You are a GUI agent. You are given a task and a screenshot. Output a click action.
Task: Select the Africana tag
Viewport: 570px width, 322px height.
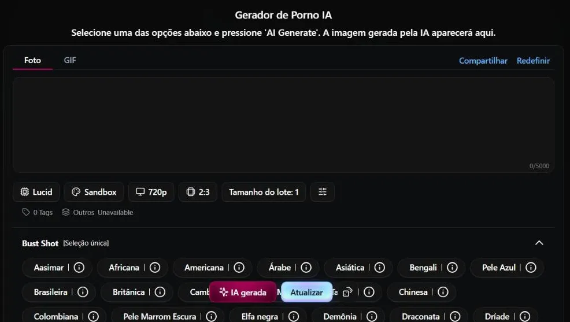[124, 268]
